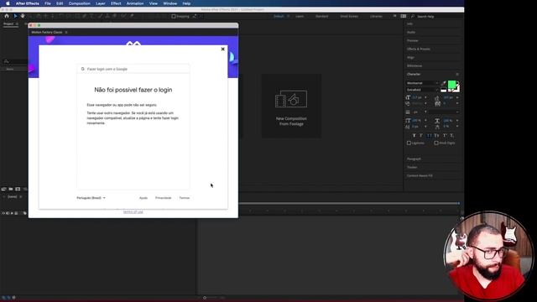
Task: Open the Apple menu
Action: click(8, 3)
